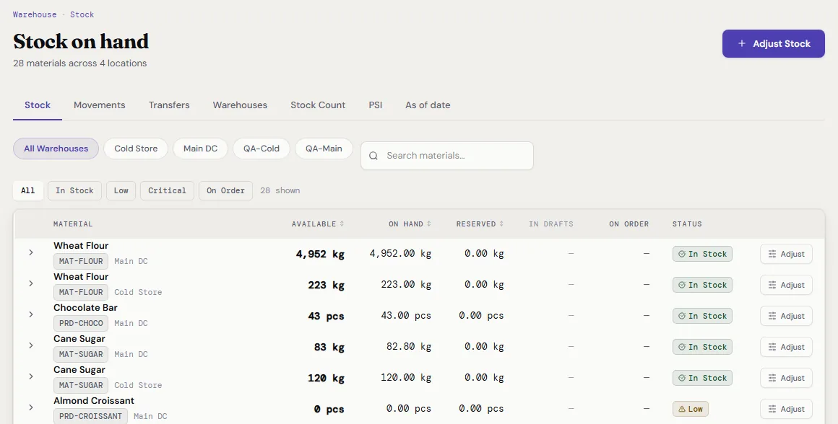The image size is (838, 424).
Task: Show only In Stock materials
Action: click(74, 190)
